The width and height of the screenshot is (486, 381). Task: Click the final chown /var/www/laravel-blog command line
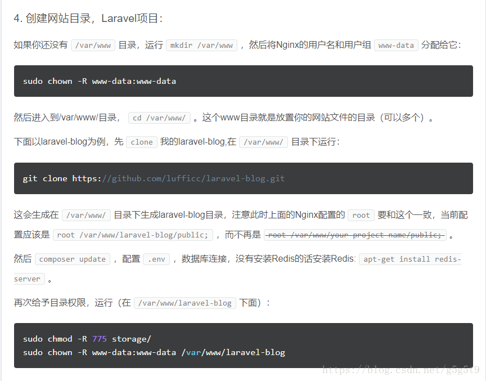pos(154,352)
